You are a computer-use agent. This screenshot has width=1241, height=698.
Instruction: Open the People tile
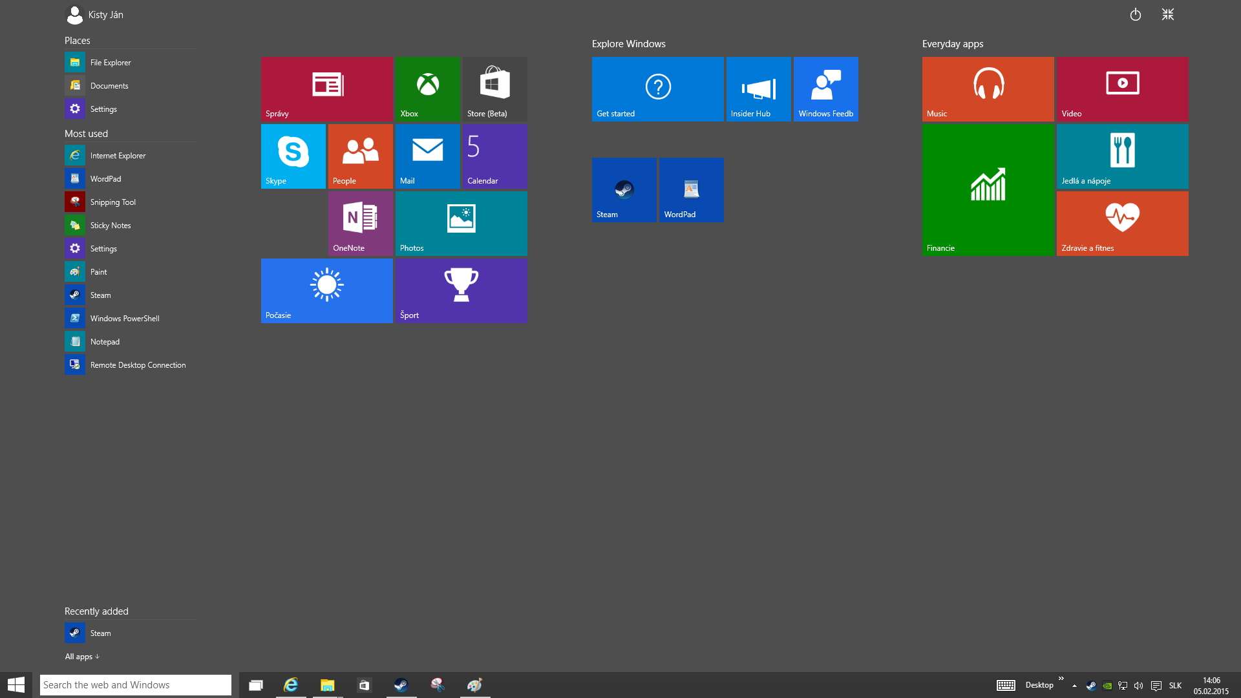(x=360, y=156)
